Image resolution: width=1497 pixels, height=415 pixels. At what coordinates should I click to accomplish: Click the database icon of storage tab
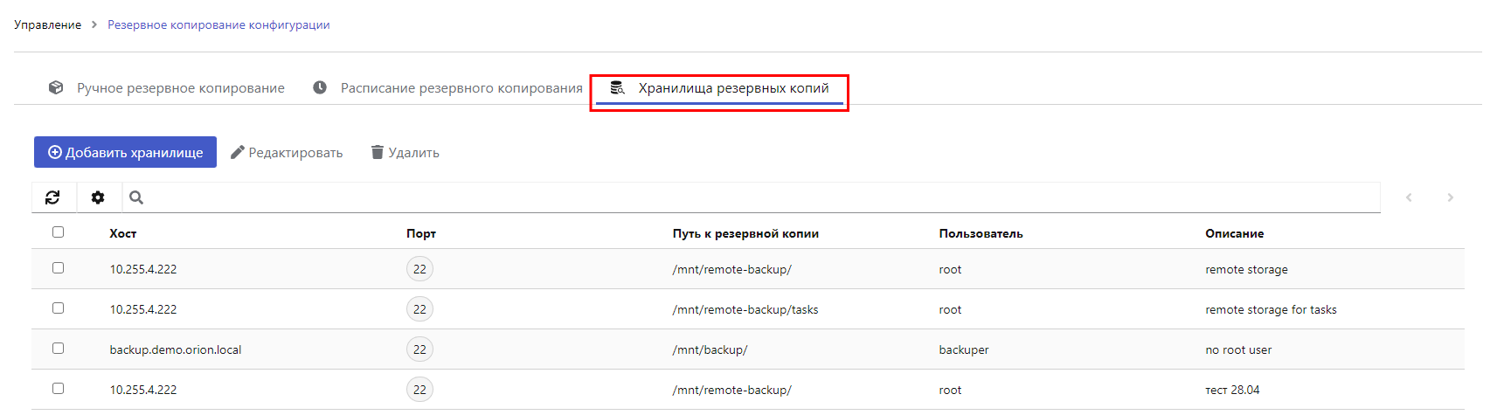(617, 87)
